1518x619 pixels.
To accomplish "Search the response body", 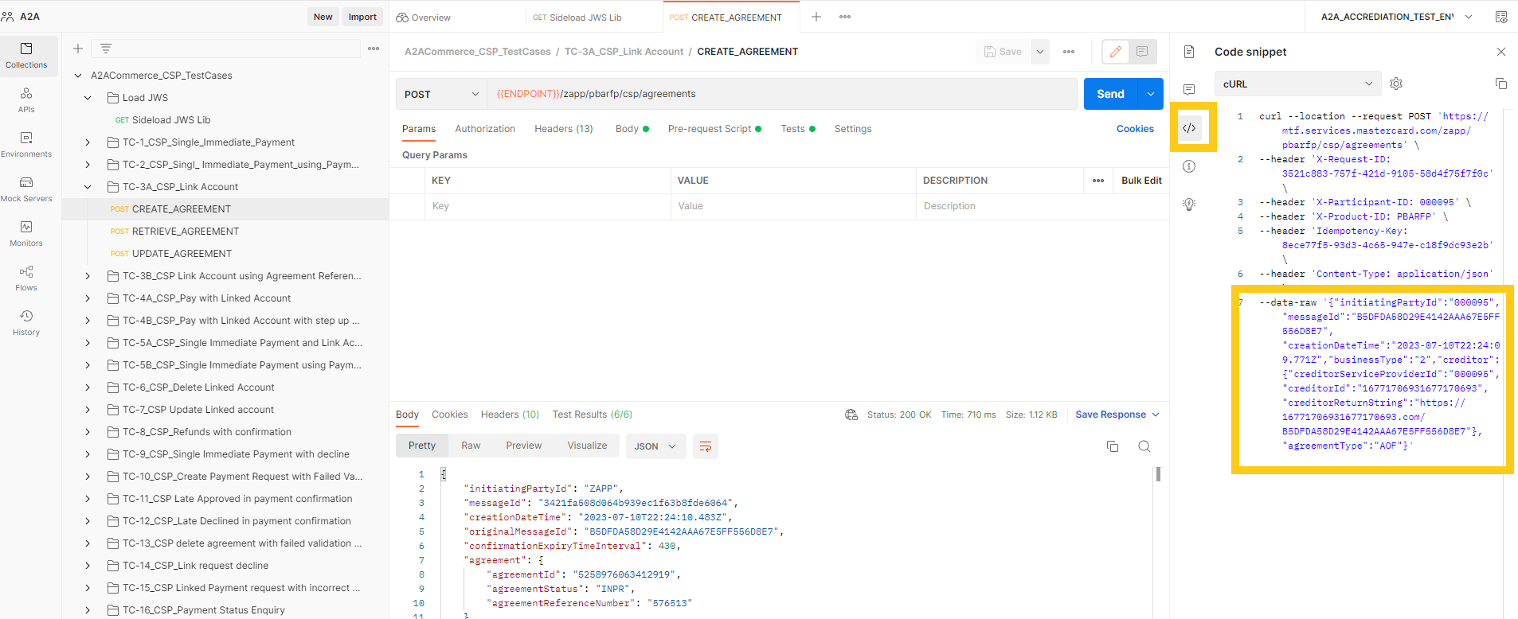I will point(1144,446).
